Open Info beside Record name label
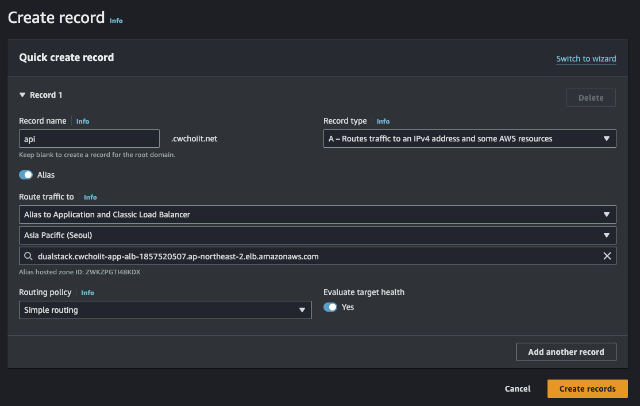Screen dimensions: 640x406 click(83, 121)
